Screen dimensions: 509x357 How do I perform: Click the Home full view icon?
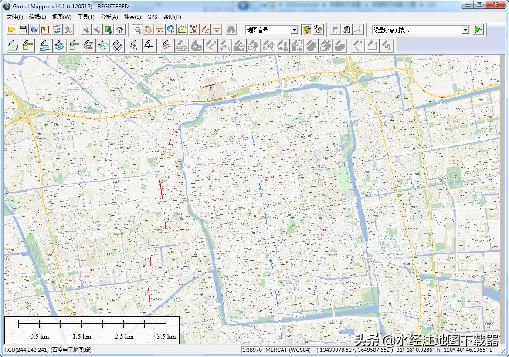click(x=120, y=30)
